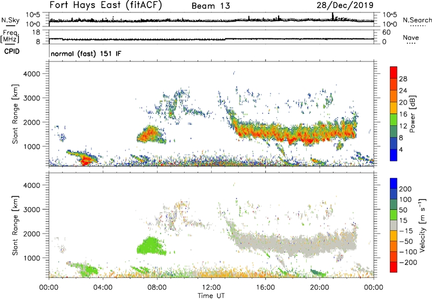Click the 'Time UT' axis label
Image resolution: width=432 pixels, height=299 pixels.
211,296
